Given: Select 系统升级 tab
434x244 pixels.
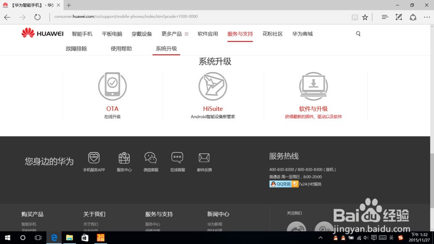Looking at the screenshot, I should click(x=166, y=49).
